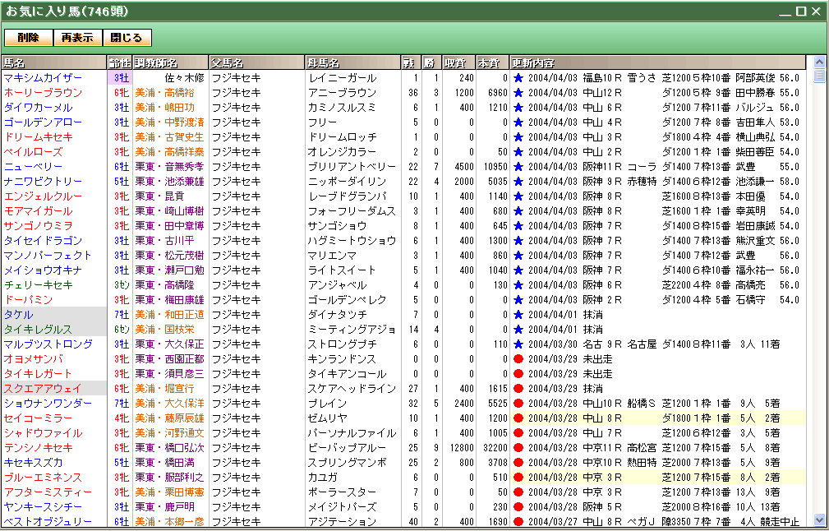Click red circle in ベストオブジュリー row
This screenshot has width=829, height=531.
click(518, 522)
